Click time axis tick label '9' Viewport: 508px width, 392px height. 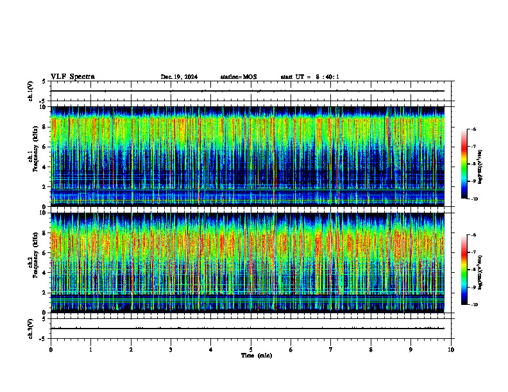411,350
